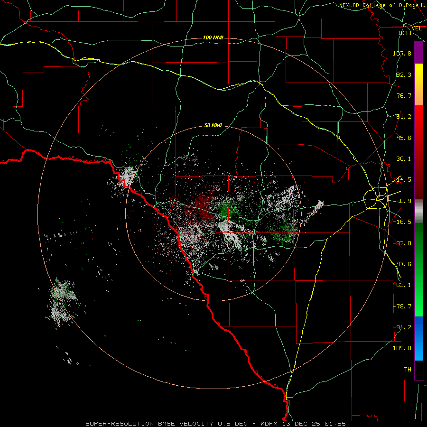The image size is (427, 427).
Task: Click the -32.0 velocity scale value
Action: point(402,243)
